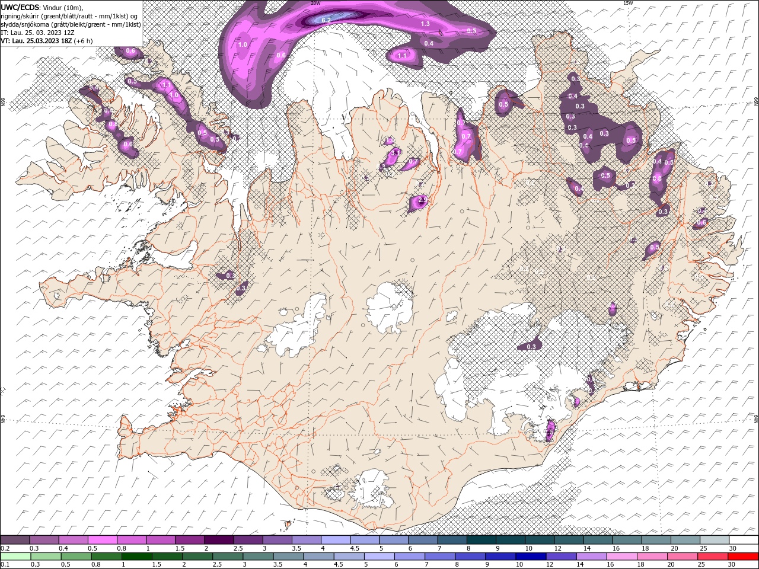Screen dimensions: 759x569
Task: Click the rain scale swatch for 14–16 mm
Action: click(x=591, y=556)
